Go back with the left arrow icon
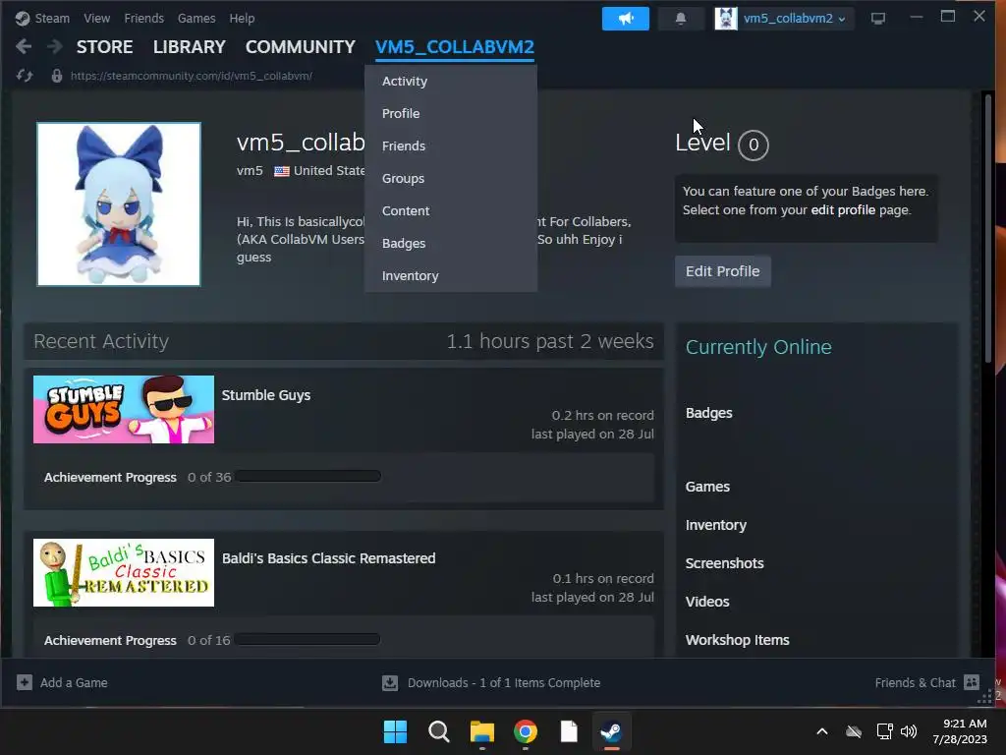 24,46
